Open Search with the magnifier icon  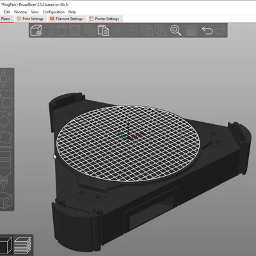(176, 30)
